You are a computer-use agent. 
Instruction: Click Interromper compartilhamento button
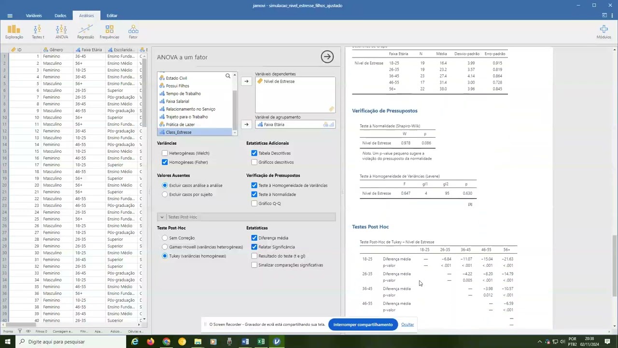click(x=363, y=324)
